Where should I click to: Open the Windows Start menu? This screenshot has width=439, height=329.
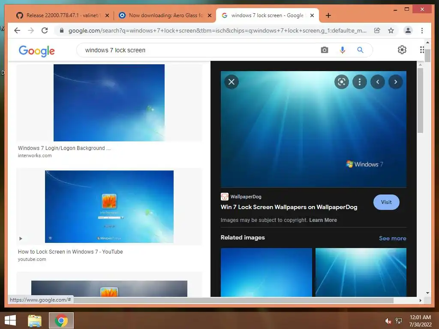click(10, 320)
